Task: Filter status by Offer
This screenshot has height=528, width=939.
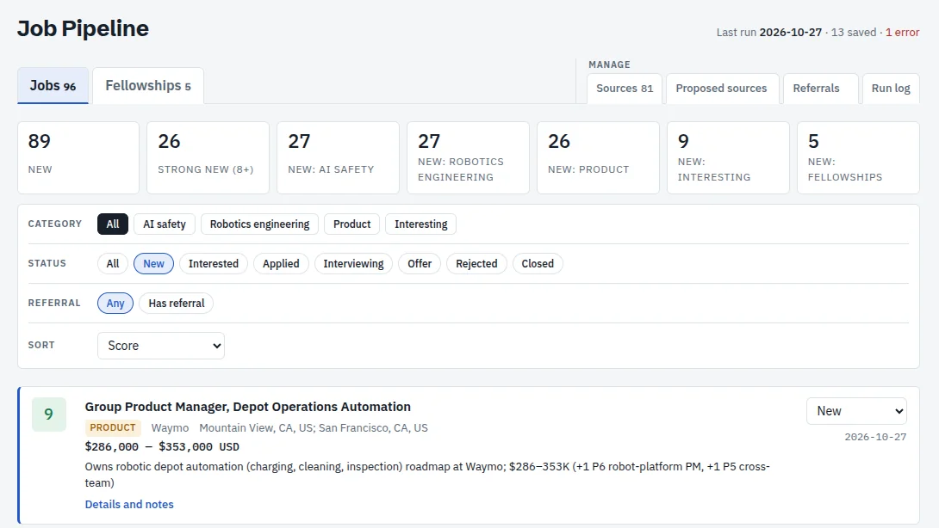Action: pos(420,264)
